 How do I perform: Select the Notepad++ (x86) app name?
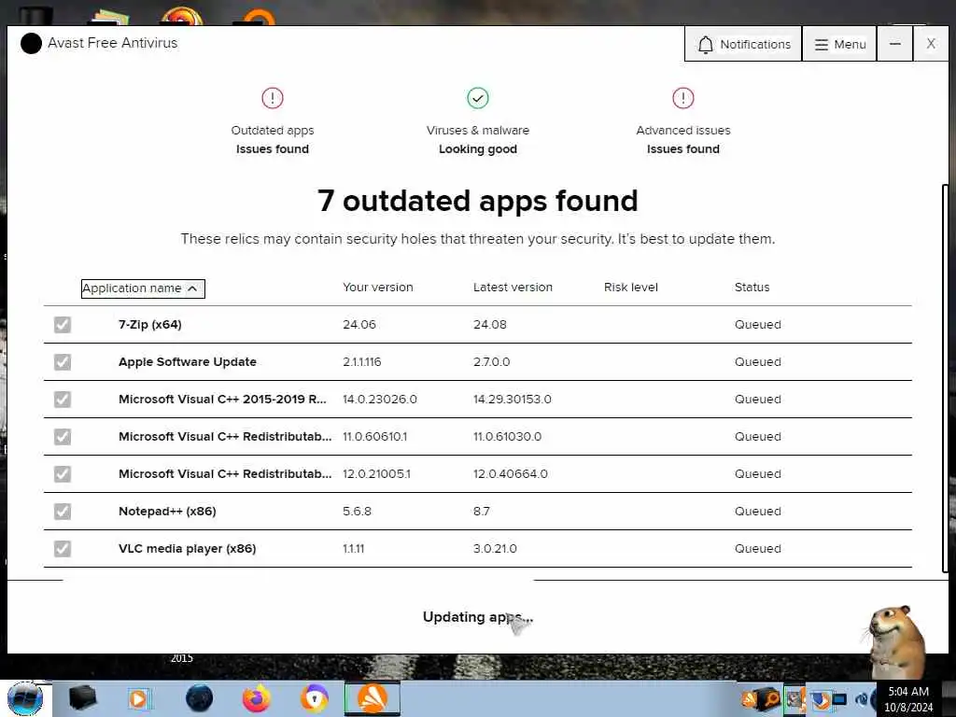[x=167, y=511]
